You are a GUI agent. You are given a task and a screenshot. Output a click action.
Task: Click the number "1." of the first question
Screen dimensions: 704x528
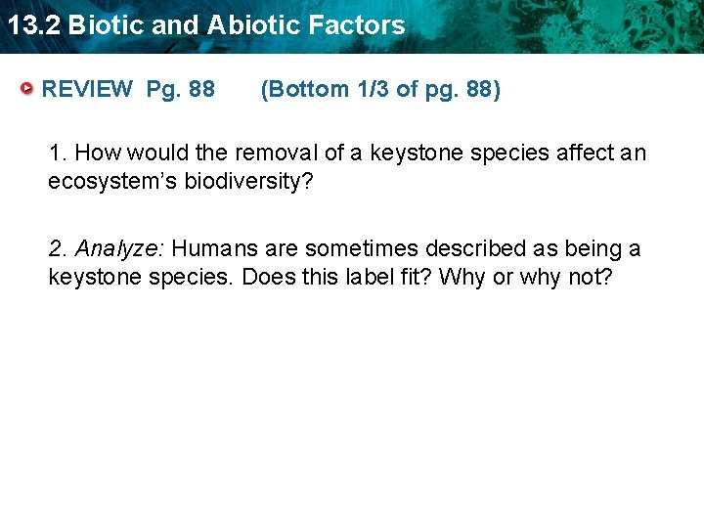pos(58,153)
